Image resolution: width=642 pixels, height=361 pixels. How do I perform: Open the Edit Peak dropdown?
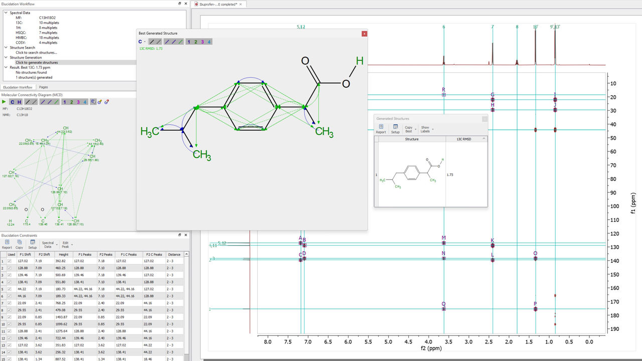click(x=66, y=244)
